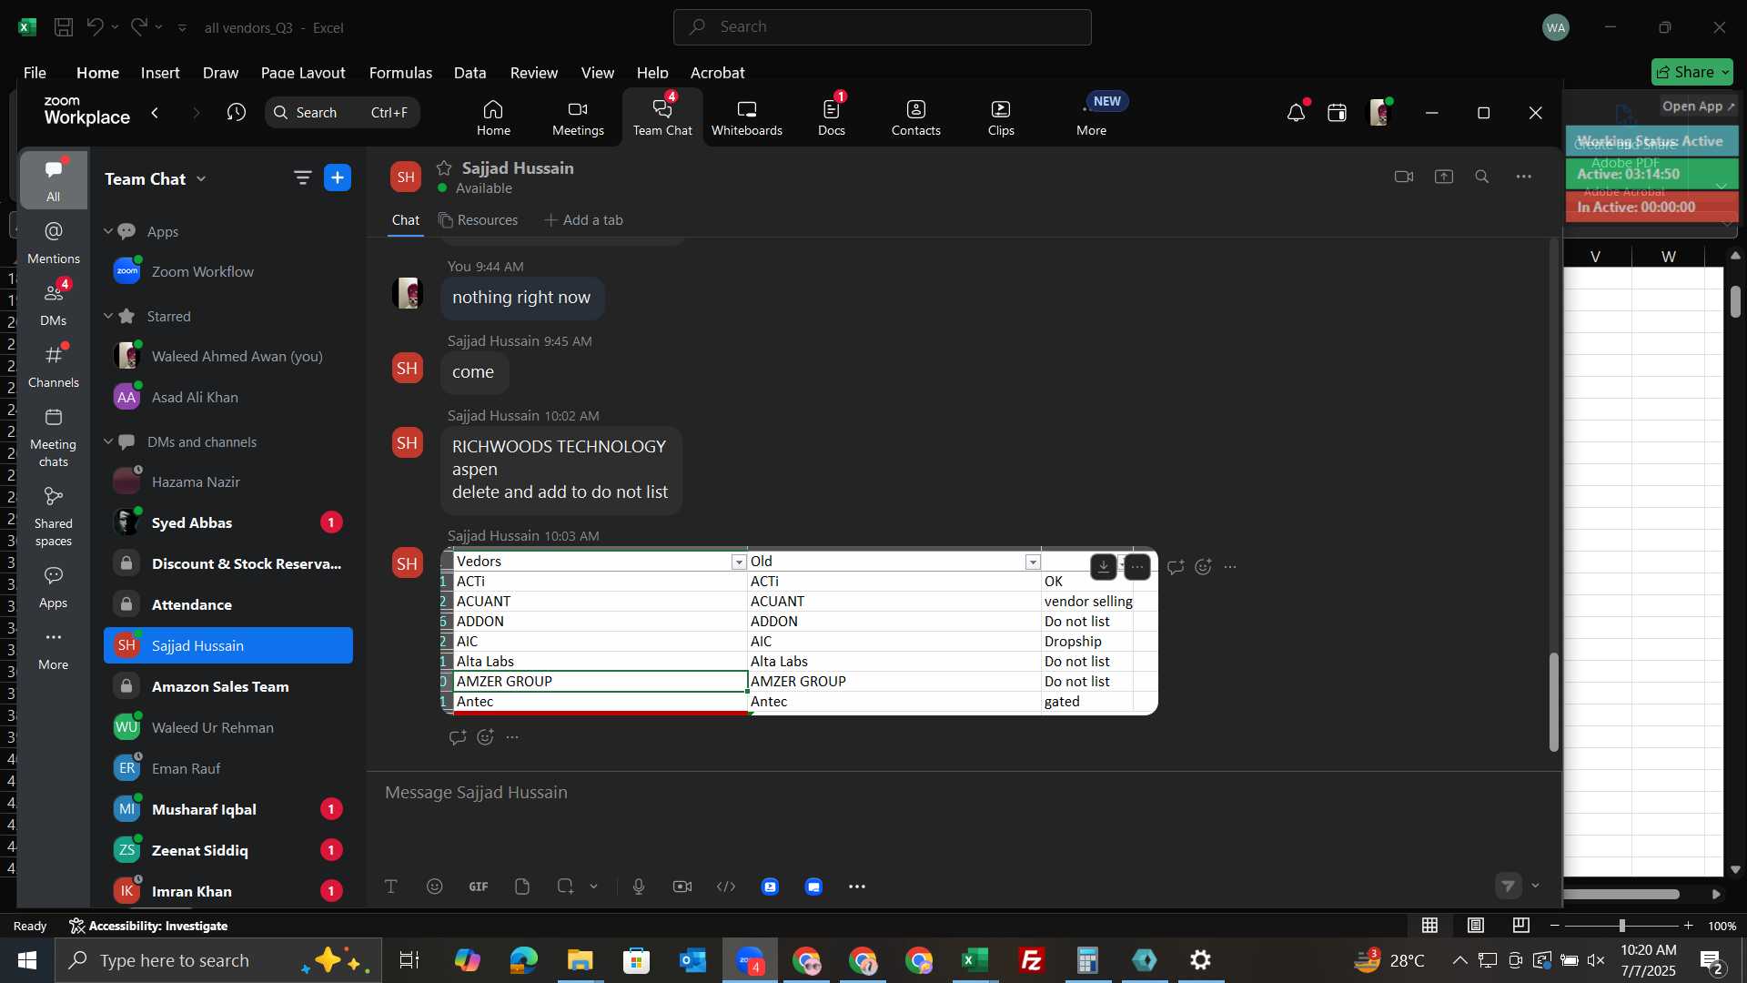Switch to Resources tab
Screen dimensions: 1747x983
(478, 220)
